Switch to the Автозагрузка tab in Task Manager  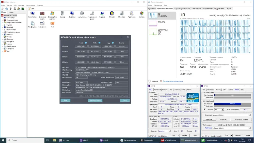coord(196,9)
